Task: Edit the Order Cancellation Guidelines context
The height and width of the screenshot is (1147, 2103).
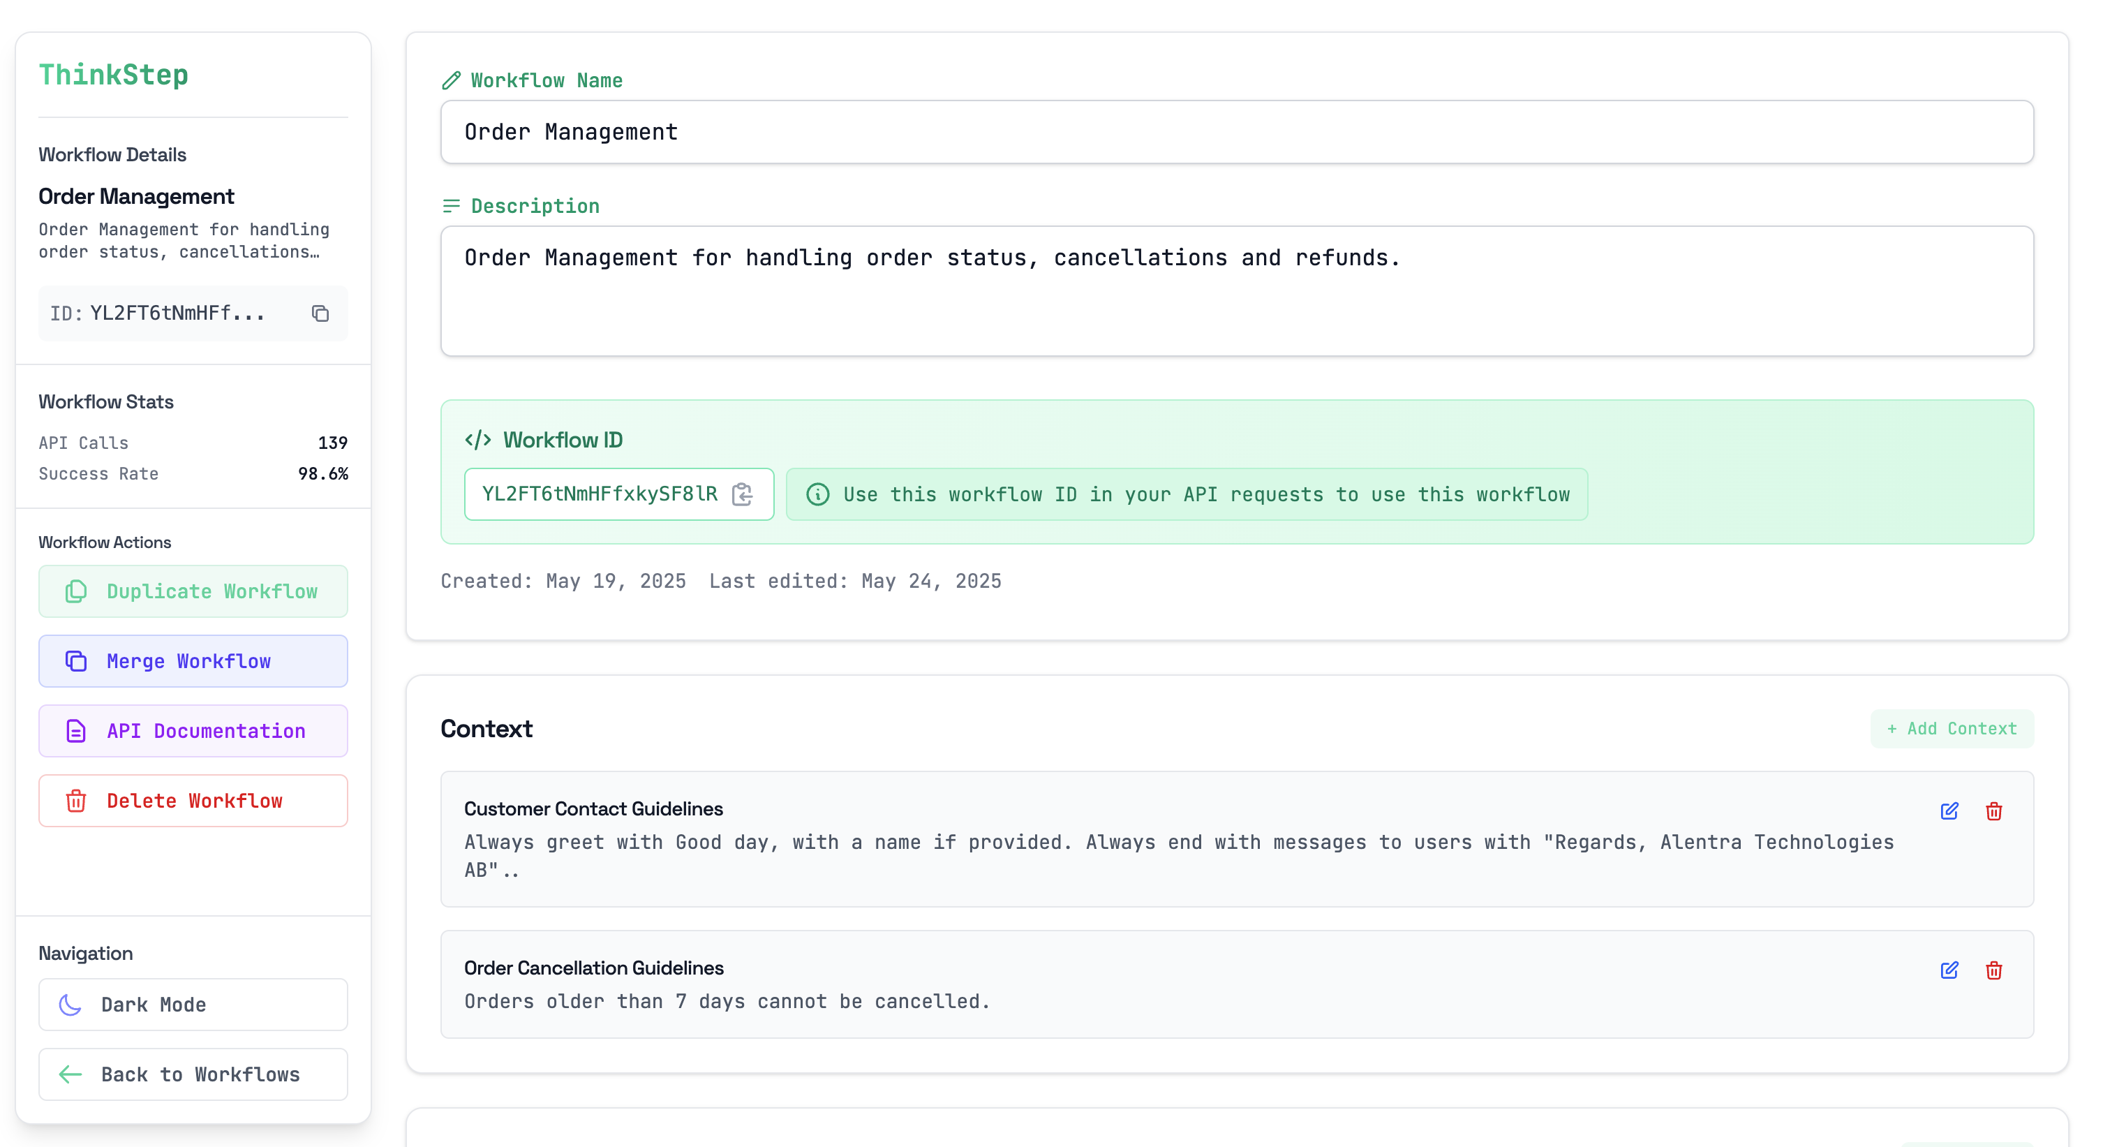Action: point(1949,970)
